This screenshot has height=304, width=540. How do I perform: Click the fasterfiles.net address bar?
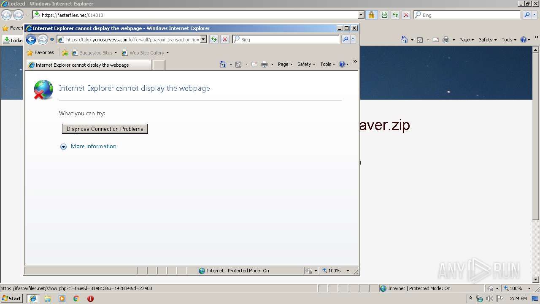coord(198,15)
